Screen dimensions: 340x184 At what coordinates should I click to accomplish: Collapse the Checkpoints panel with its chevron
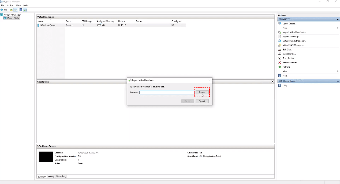click(x=272, y=82)
